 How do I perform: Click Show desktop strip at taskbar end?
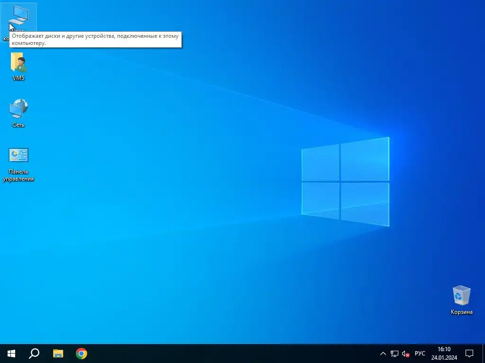pos(484,354)
